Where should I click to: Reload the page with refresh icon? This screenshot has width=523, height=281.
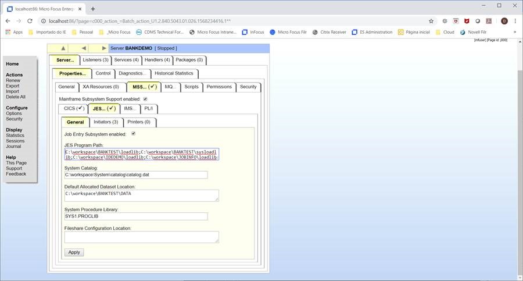(30, 21)
